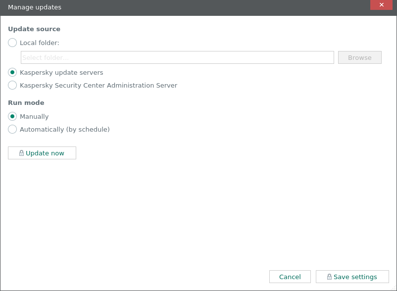This screenshot has width=397, height=291.
Task: Click the resize grip in window corner
Action: 394,288
